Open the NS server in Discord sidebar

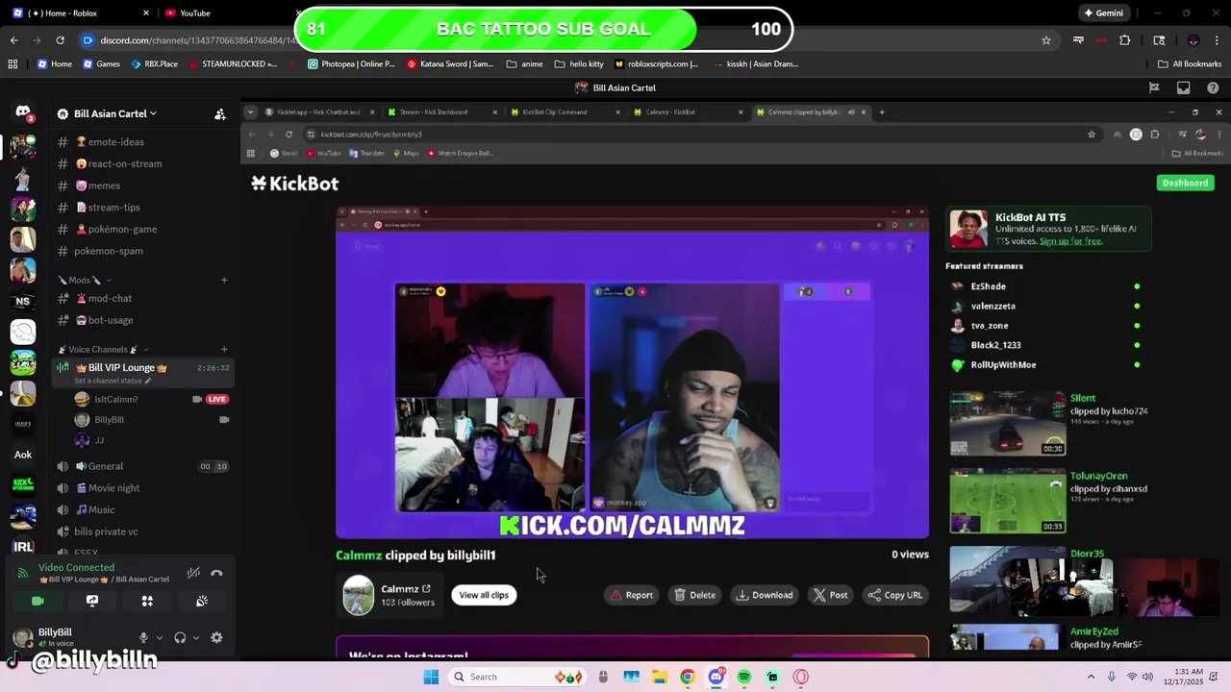23,301
